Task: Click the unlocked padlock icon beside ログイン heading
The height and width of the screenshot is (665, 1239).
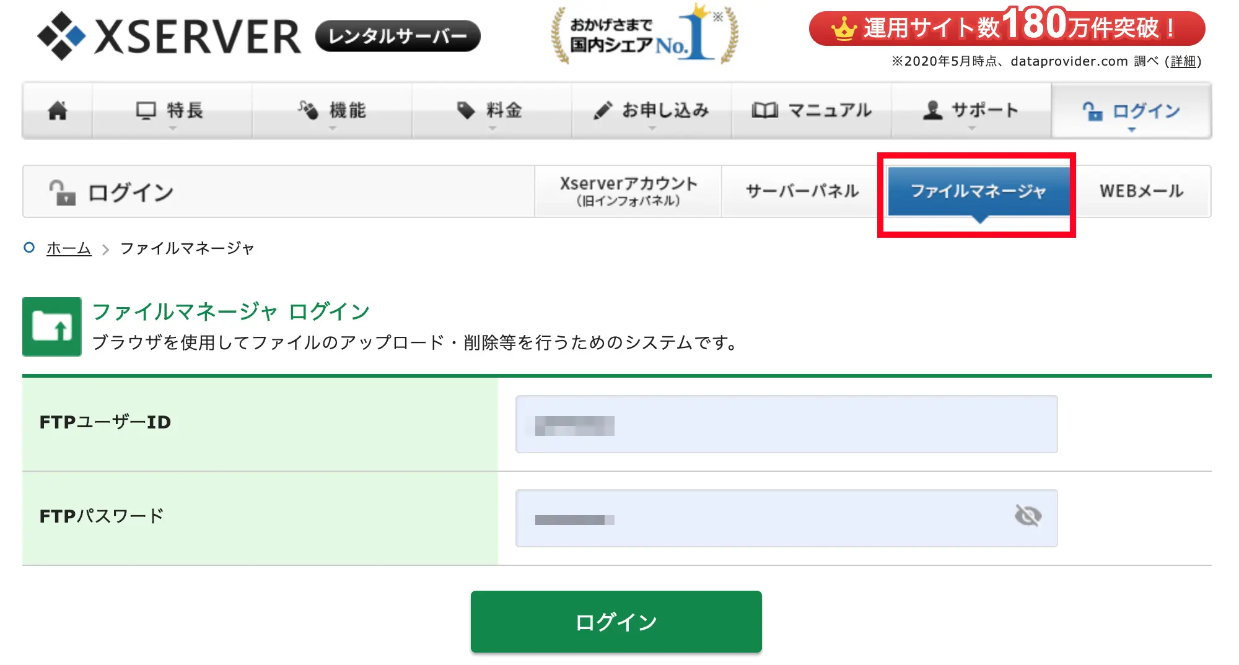Action: click(x=62, y=192)
